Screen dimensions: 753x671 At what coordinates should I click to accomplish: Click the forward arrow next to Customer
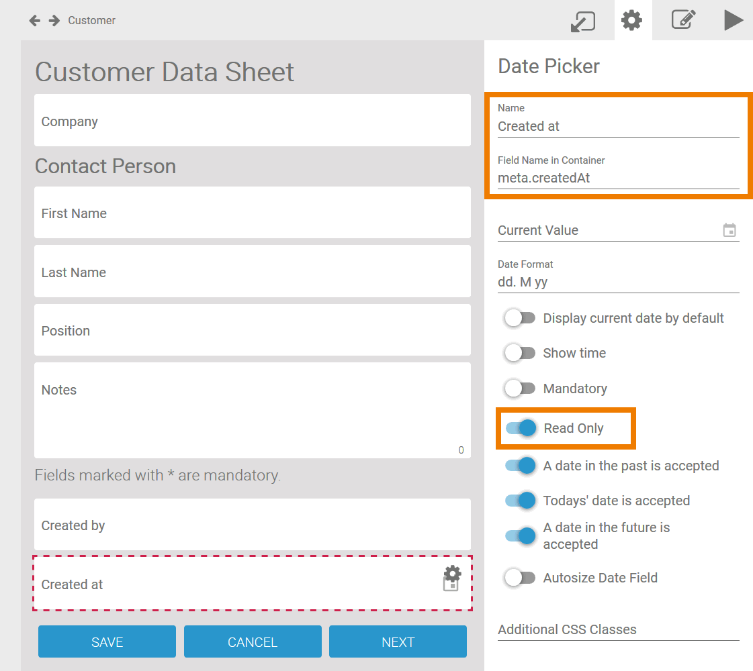click(54, 21)
